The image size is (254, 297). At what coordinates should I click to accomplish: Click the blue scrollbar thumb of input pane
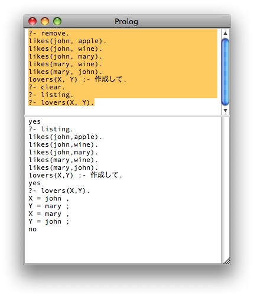pos(226,72)
